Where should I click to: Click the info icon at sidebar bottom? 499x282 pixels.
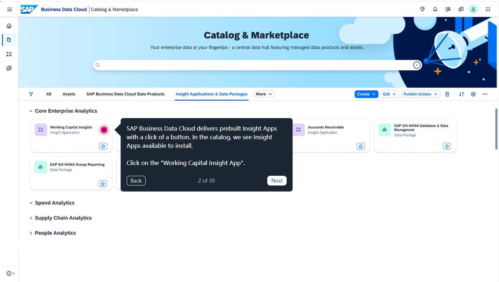coord(9,273)
